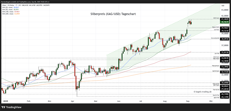Click the Vorwochentief level label 38,0930

tap(225, 39)
